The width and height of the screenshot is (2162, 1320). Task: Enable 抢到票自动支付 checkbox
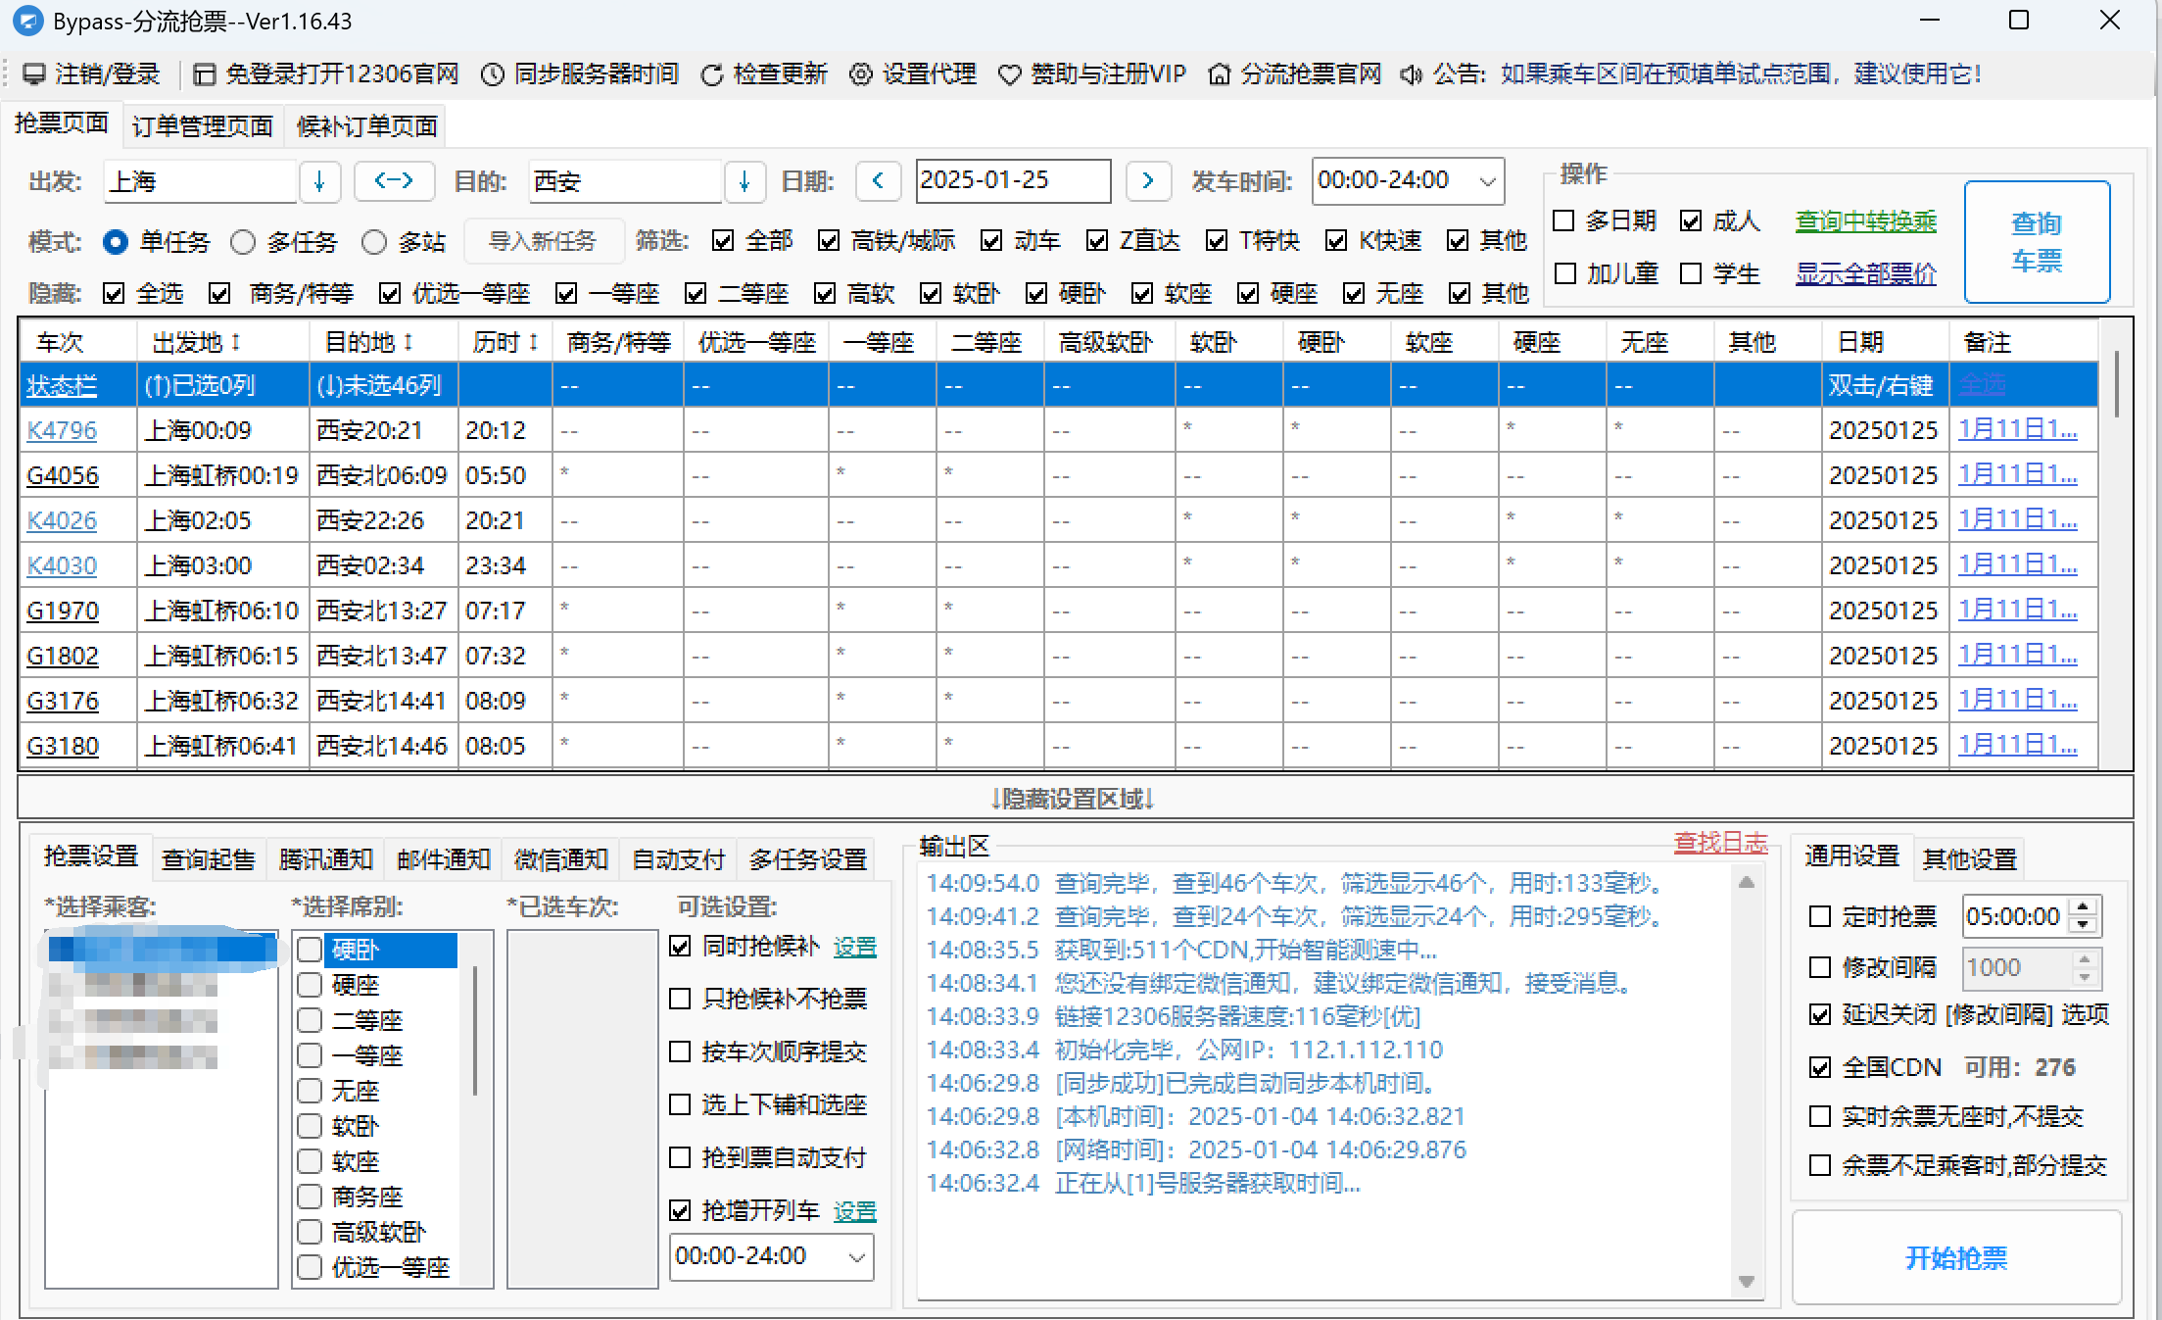tap(680, 1157)
